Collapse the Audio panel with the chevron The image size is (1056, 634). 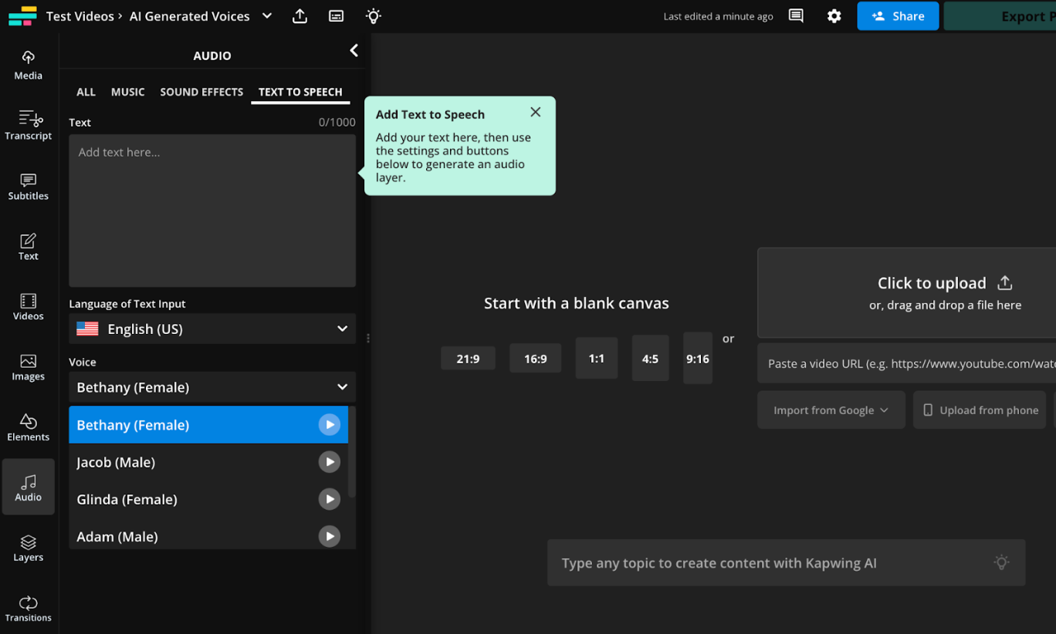tap(354, 50)
